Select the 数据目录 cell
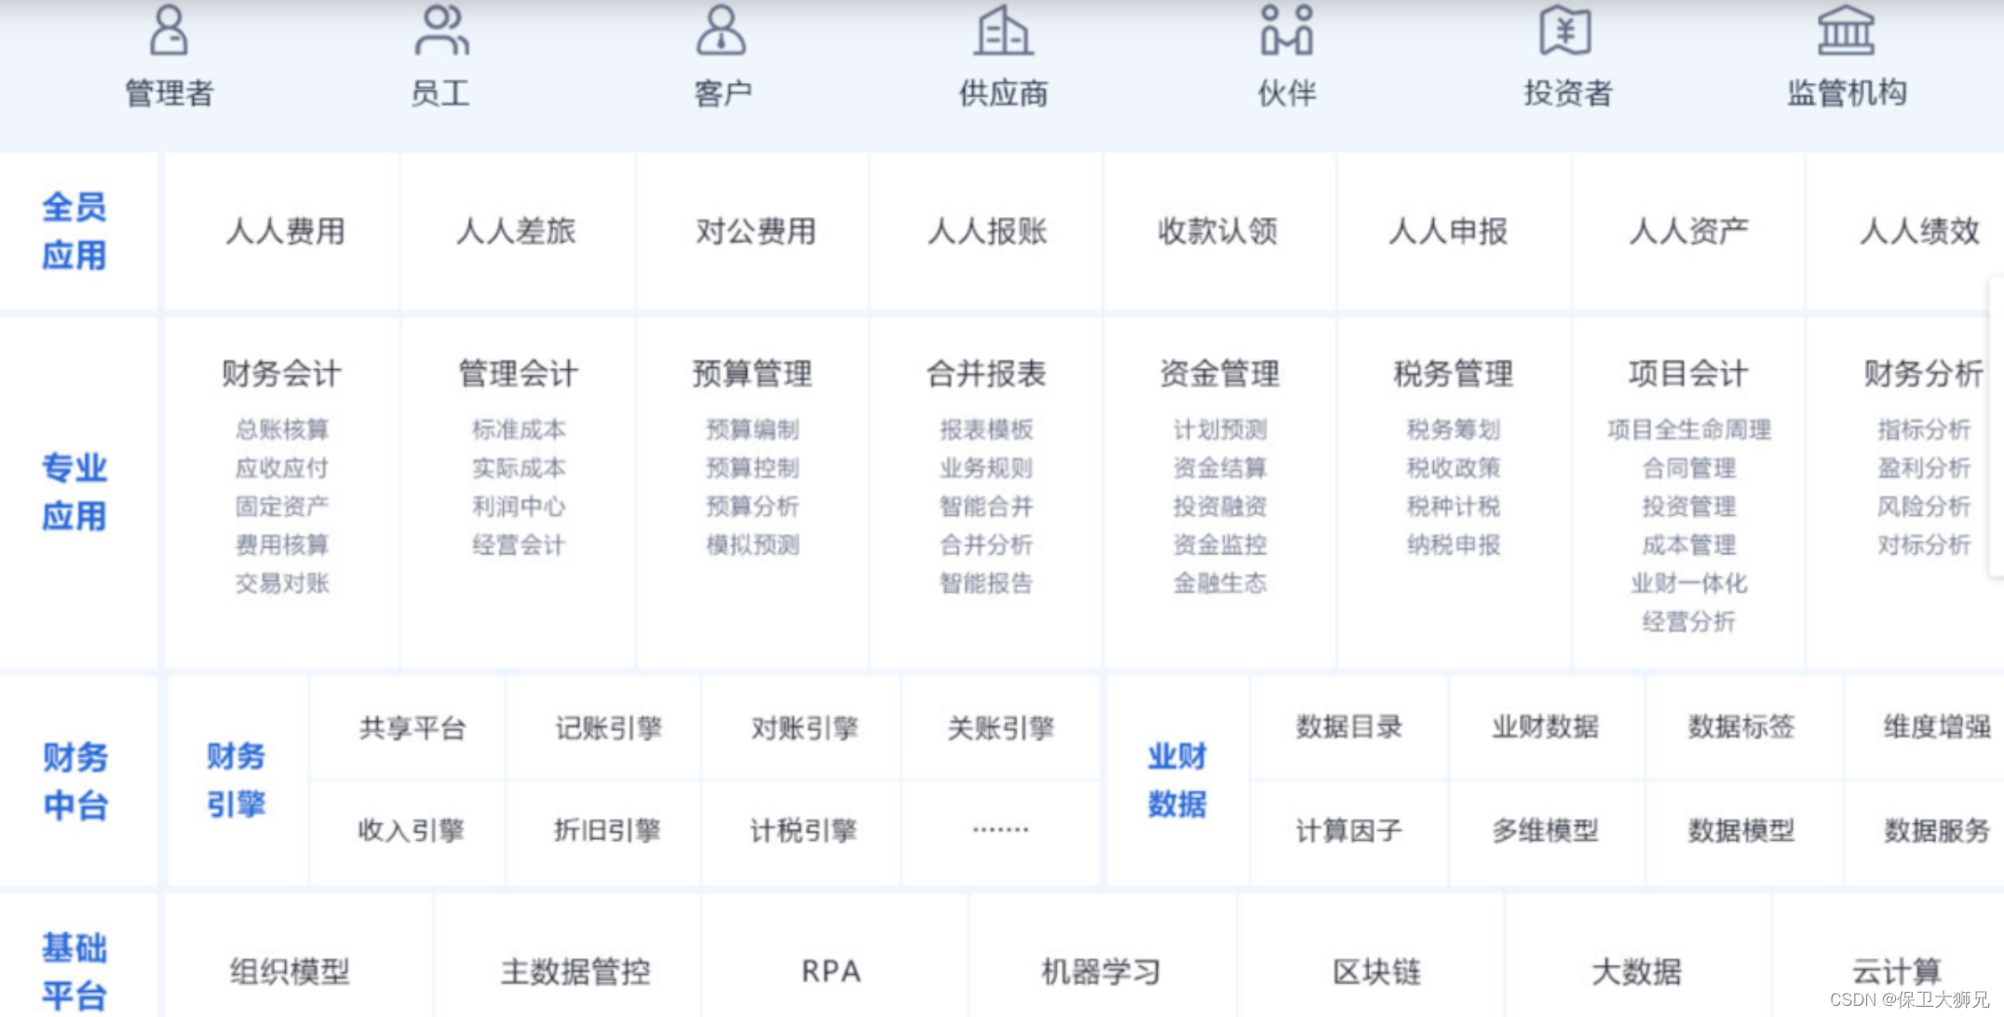This screenshot has height=1017, width=2004. click(1349, 727)
